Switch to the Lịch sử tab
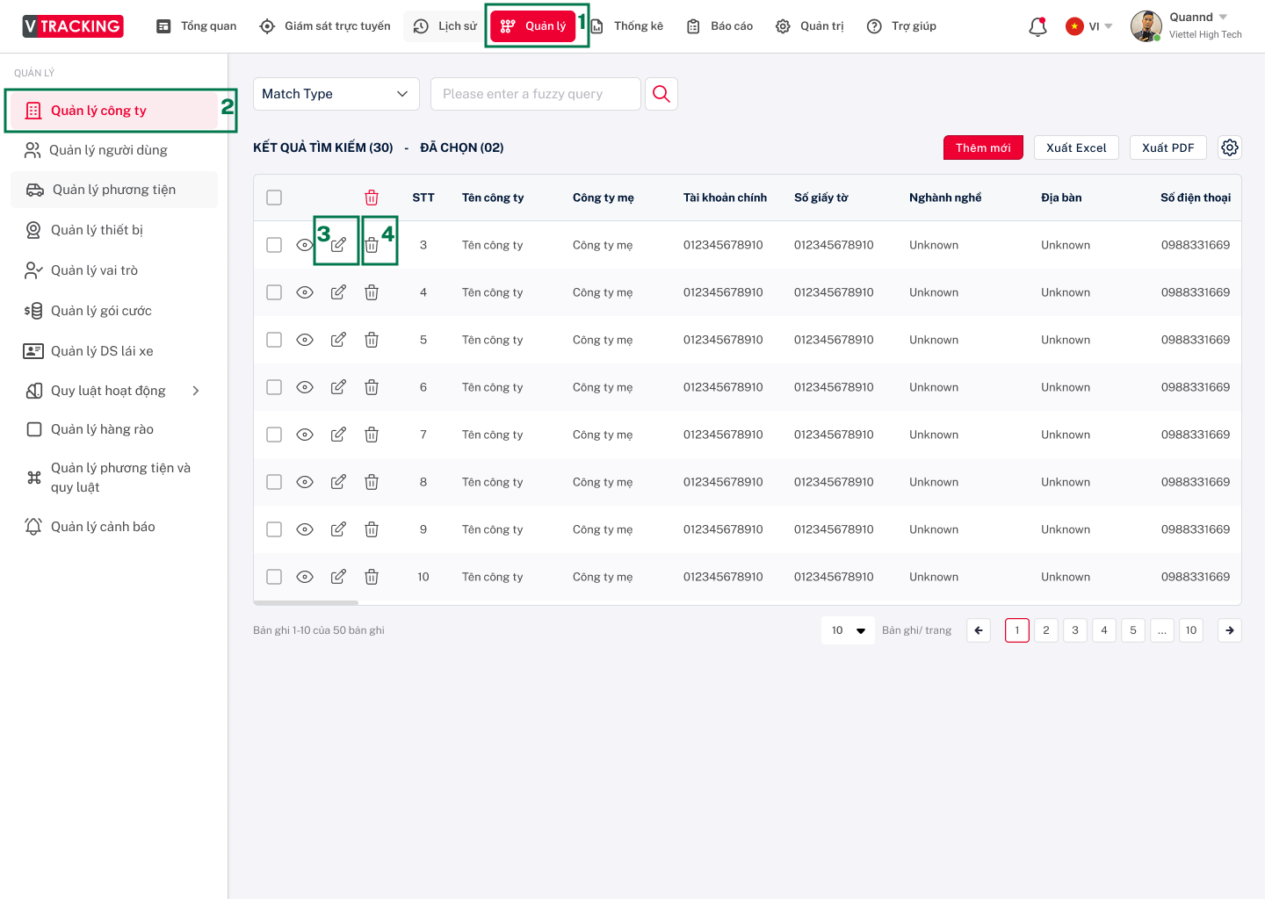Screen dimensions: 1265x899 (445, 26)
